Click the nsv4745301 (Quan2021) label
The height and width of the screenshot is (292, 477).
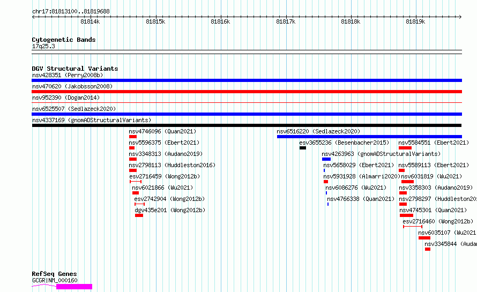click(433, 210)
